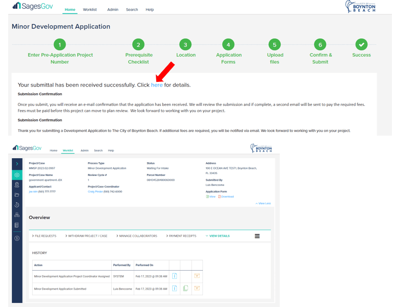
Task: Open Admin in the top navigation bar
Action: [x=113, y=10]
